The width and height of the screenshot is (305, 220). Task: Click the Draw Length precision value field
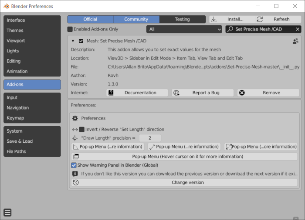coord(150,138)
